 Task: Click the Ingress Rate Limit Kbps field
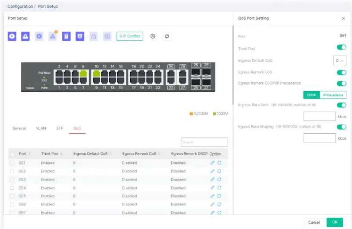(x=319, y=116)
